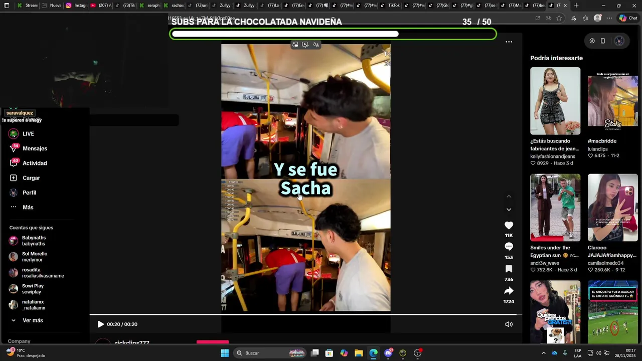The image size is (642, 361).
Task: Go to previous video with up chevron
Action: (509, 196)
